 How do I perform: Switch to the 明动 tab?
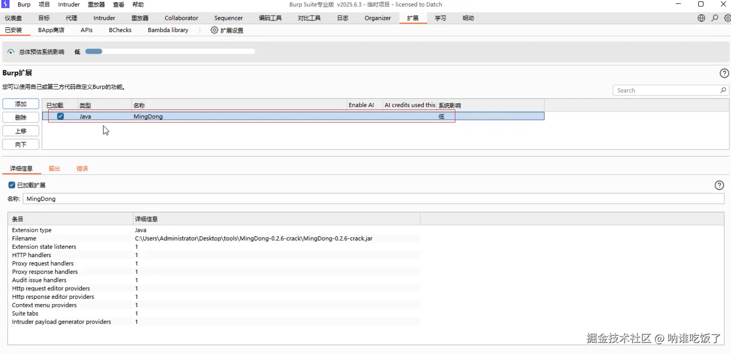468,18
